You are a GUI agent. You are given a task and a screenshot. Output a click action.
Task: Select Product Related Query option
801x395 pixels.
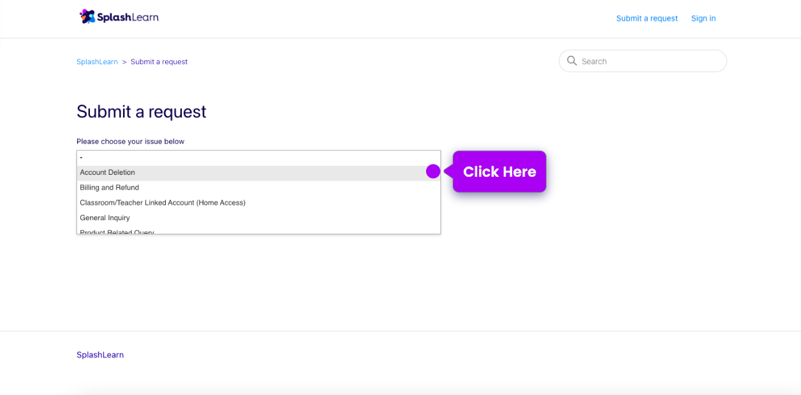pyautogui.click(x=117, y=231)
